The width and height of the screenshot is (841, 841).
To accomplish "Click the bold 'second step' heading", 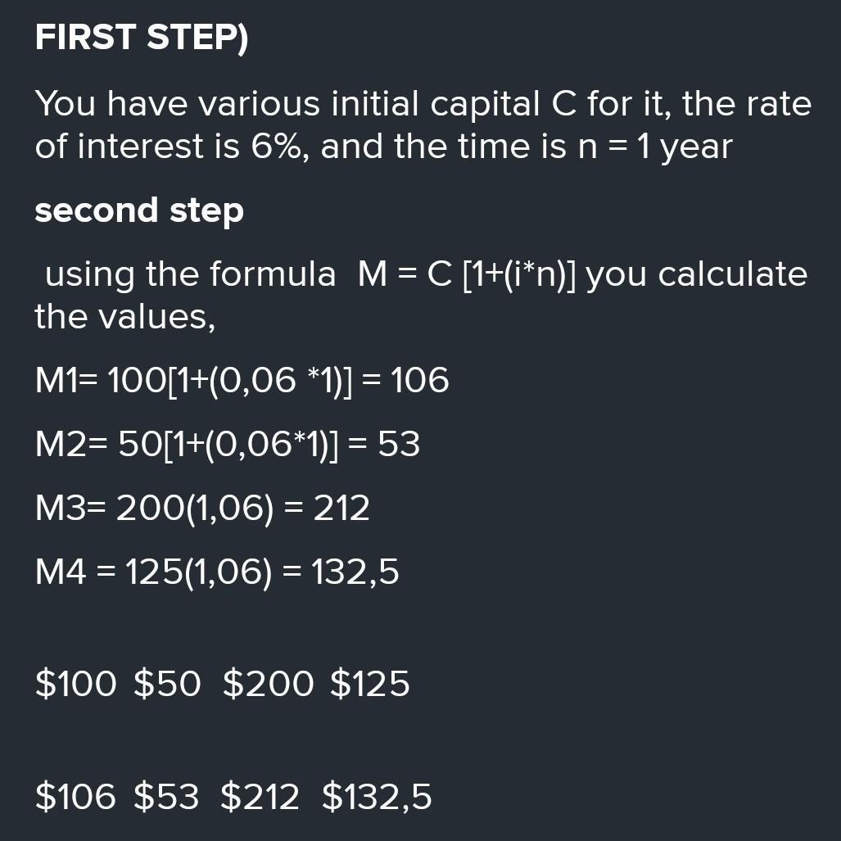I will pos(139,210).
